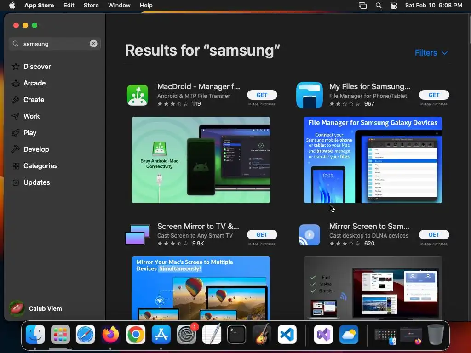Screen dimensions: 471x353
Task: View Easy Android-Mac Connectivity screenshot
Action: (x=201, y=160)
